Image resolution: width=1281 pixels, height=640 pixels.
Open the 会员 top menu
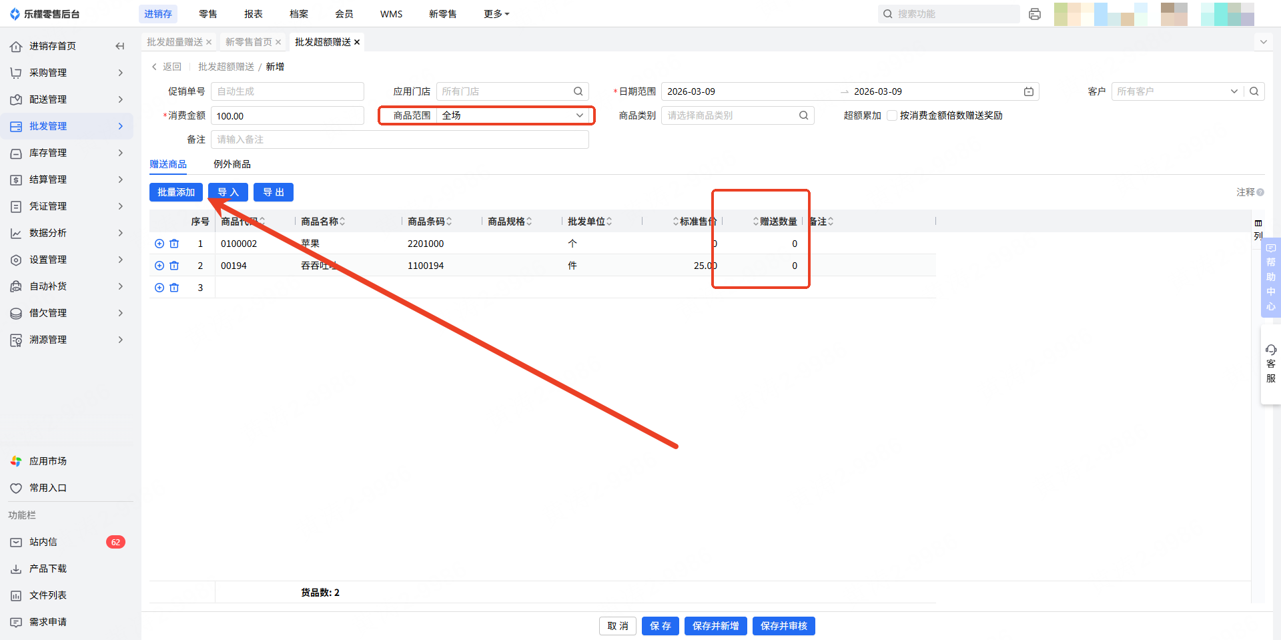click(344, 14)
